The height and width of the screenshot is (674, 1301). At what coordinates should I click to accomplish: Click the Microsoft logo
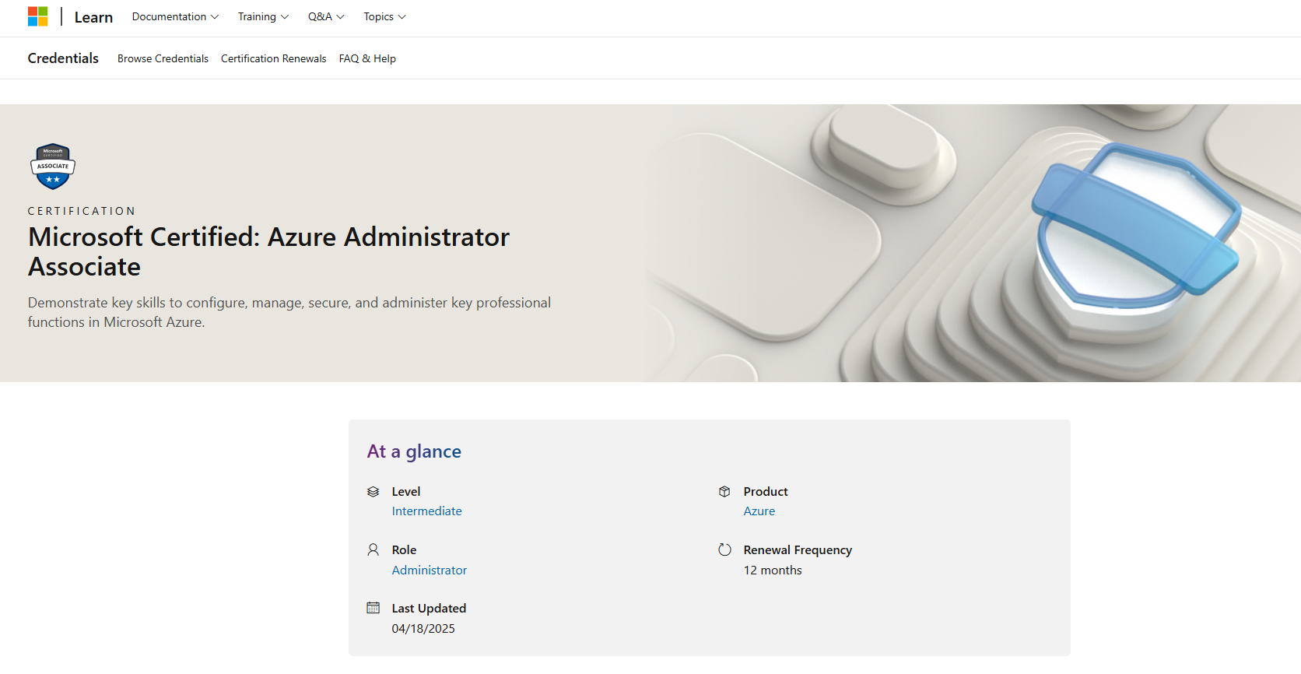tap(37, 16)
